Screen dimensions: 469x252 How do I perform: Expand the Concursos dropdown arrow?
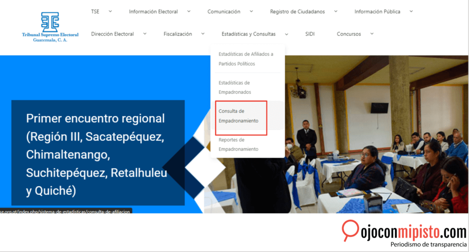click(371, 33)
